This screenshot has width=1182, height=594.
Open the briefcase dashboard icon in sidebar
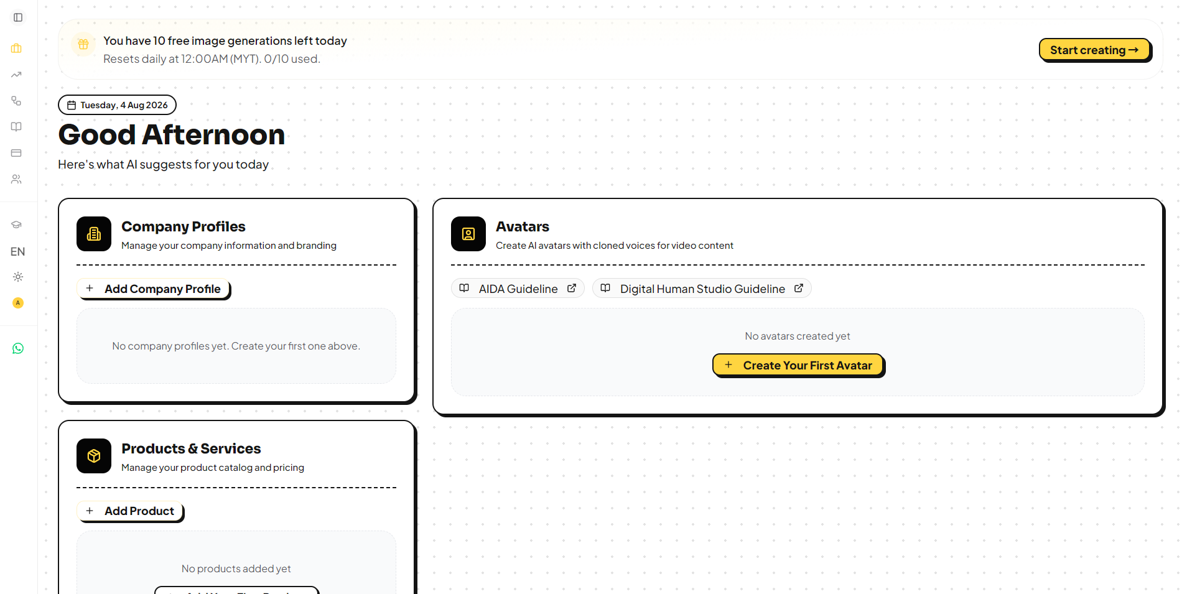coord(17,48)
